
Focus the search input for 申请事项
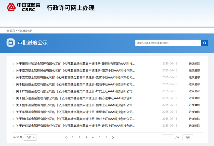click(168, 43)
